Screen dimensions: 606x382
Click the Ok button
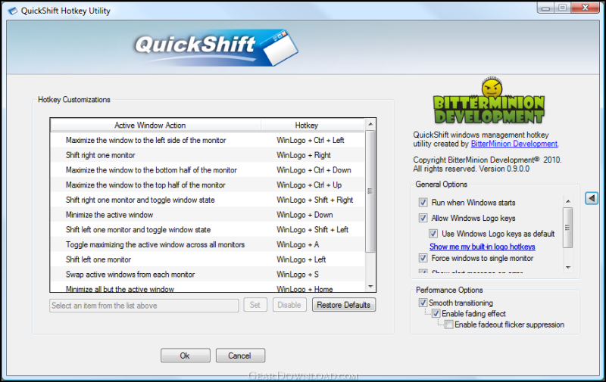click(185, 356)
